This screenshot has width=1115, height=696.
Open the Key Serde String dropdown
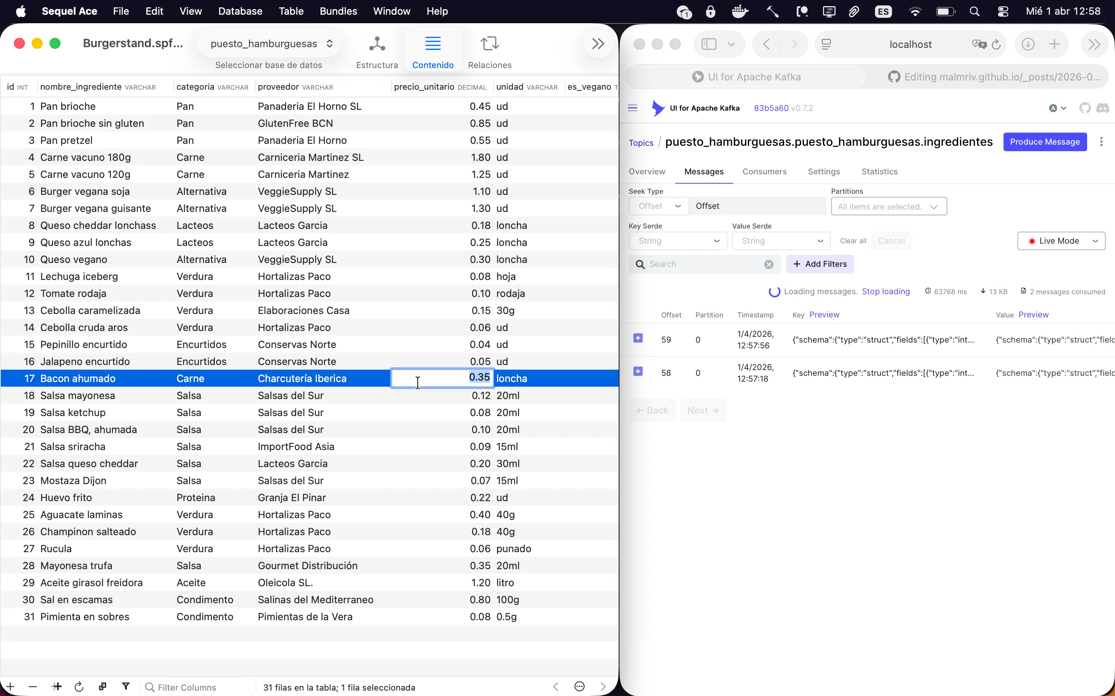pos(678,241)
